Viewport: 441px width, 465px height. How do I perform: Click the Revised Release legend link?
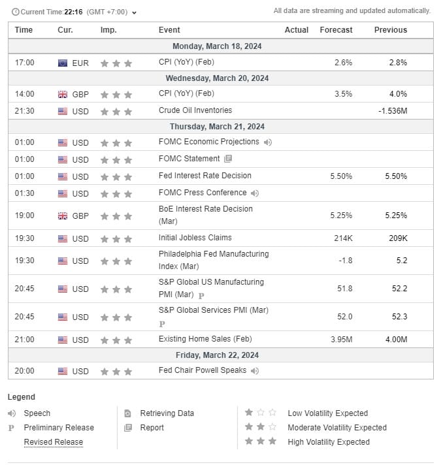coord(54,442)
